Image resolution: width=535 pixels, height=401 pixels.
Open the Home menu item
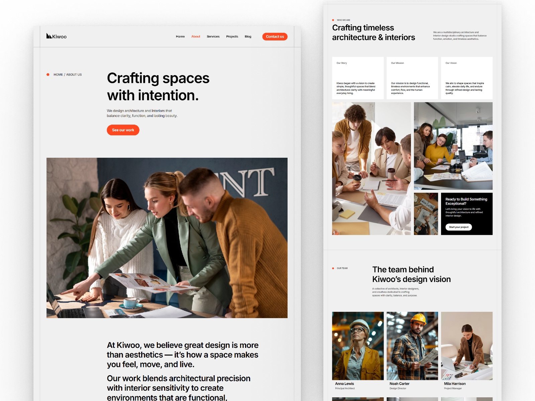180,36
